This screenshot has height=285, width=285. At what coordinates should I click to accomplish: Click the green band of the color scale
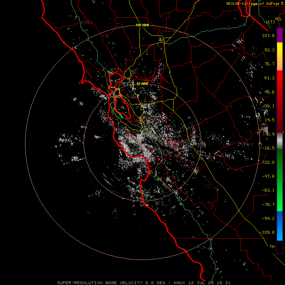(x=280, y=180)
